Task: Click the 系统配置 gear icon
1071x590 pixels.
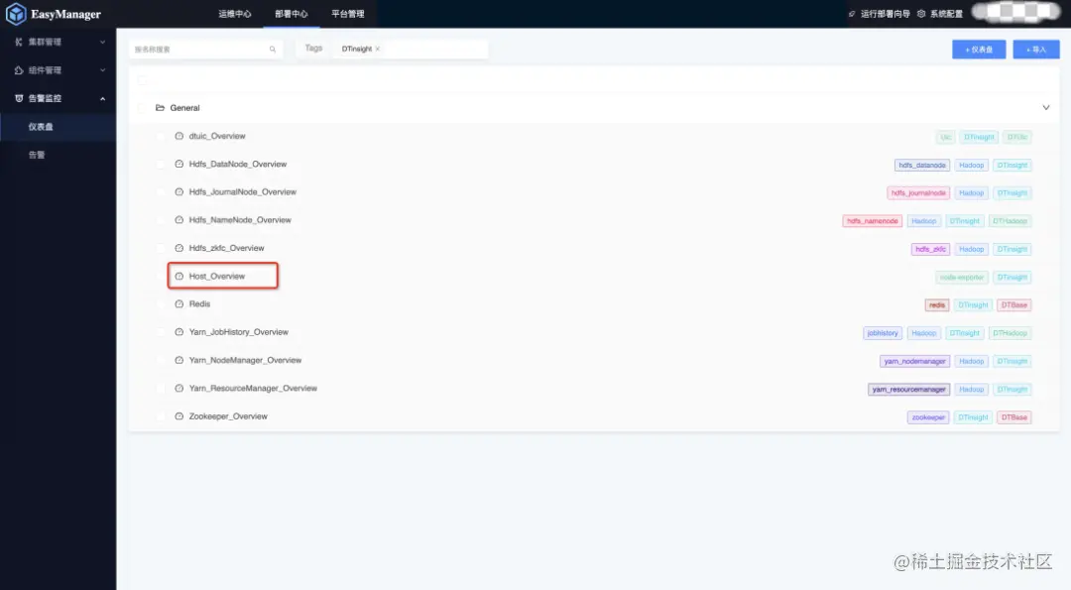Action: (921, 14)
